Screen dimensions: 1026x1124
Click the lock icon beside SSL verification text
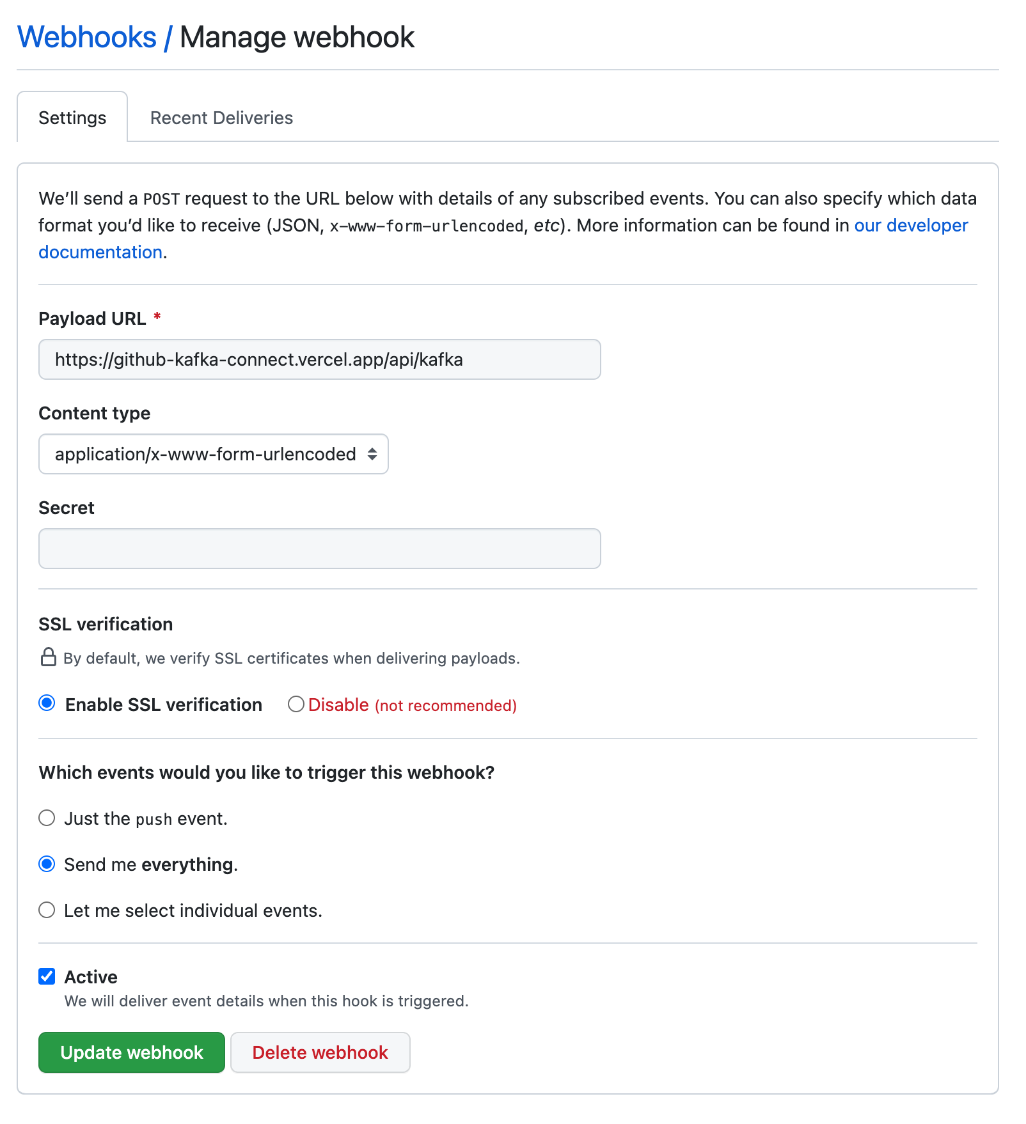tap(49, 658)
